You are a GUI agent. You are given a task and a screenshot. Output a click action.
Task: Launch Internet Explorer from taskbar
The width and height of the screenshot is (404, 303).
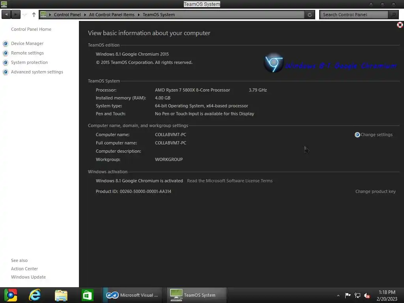tap(35, 295)
